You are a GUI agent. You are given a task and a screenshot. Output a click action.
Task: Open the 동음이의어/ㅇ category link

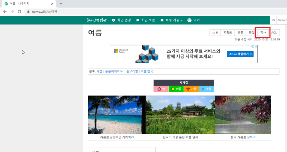(114, 72)
